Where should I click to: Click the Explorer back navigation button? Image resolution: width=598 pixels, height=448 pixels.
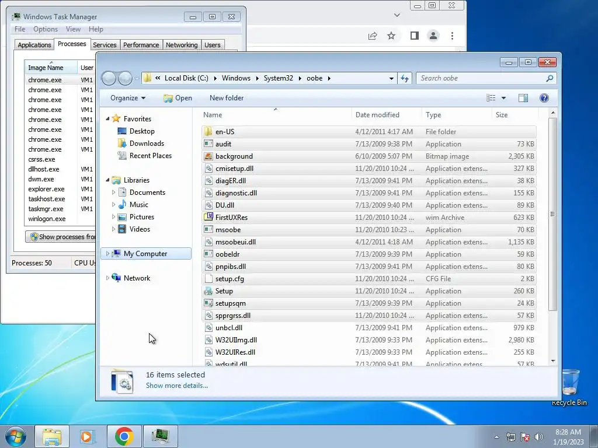[109, 78]
